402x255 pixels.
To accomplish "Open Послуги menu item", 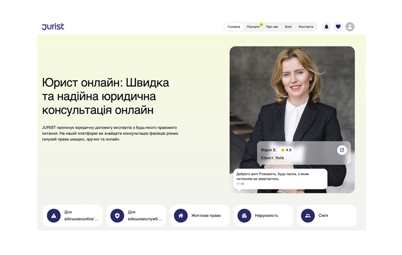I will (x=253, y=27).
